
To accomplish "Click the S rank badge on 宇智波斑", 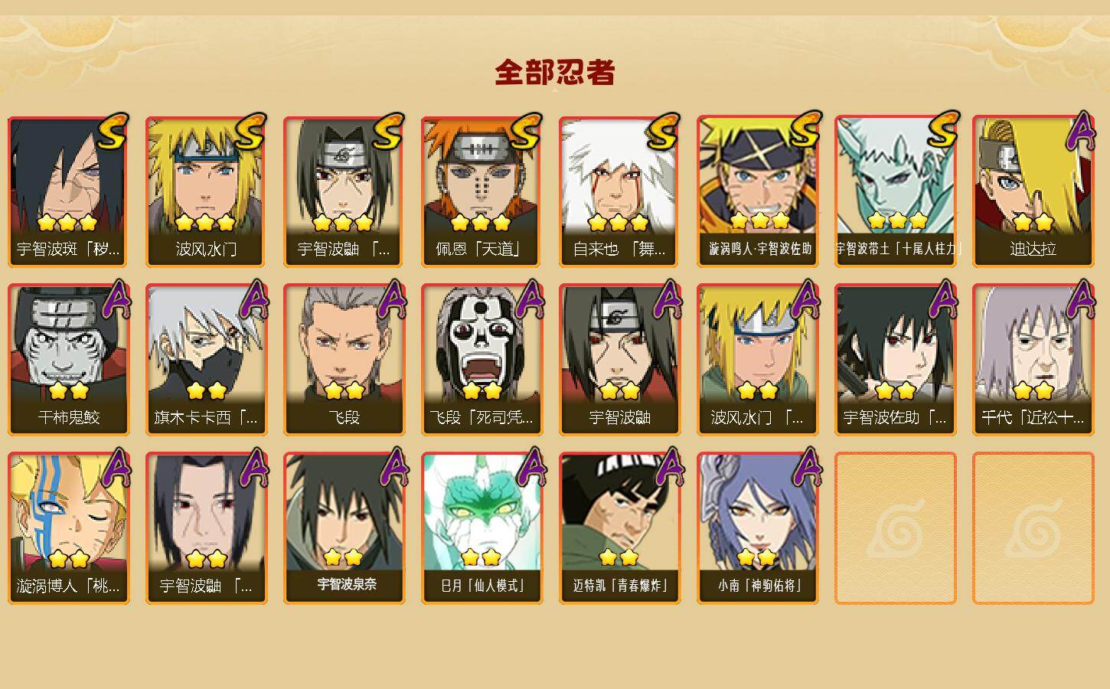I will click(x=113, y=132).
